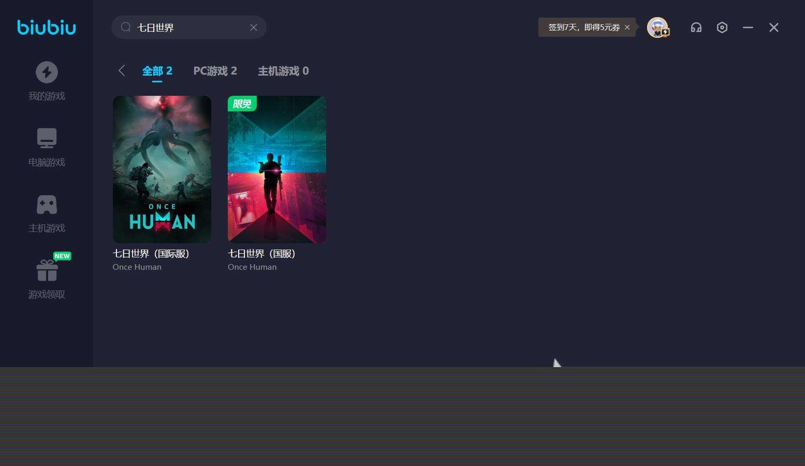Switch to the PC游戏 2 tab
Screen dimensions: 805x466
(x=215, y=71)
